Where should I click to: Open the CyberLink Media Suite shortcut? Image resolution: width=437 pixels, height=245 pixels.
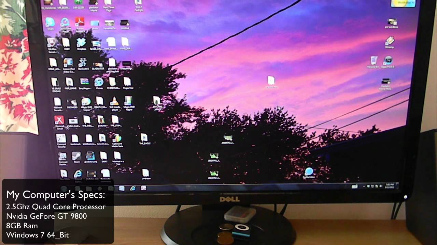coord(117,140)
